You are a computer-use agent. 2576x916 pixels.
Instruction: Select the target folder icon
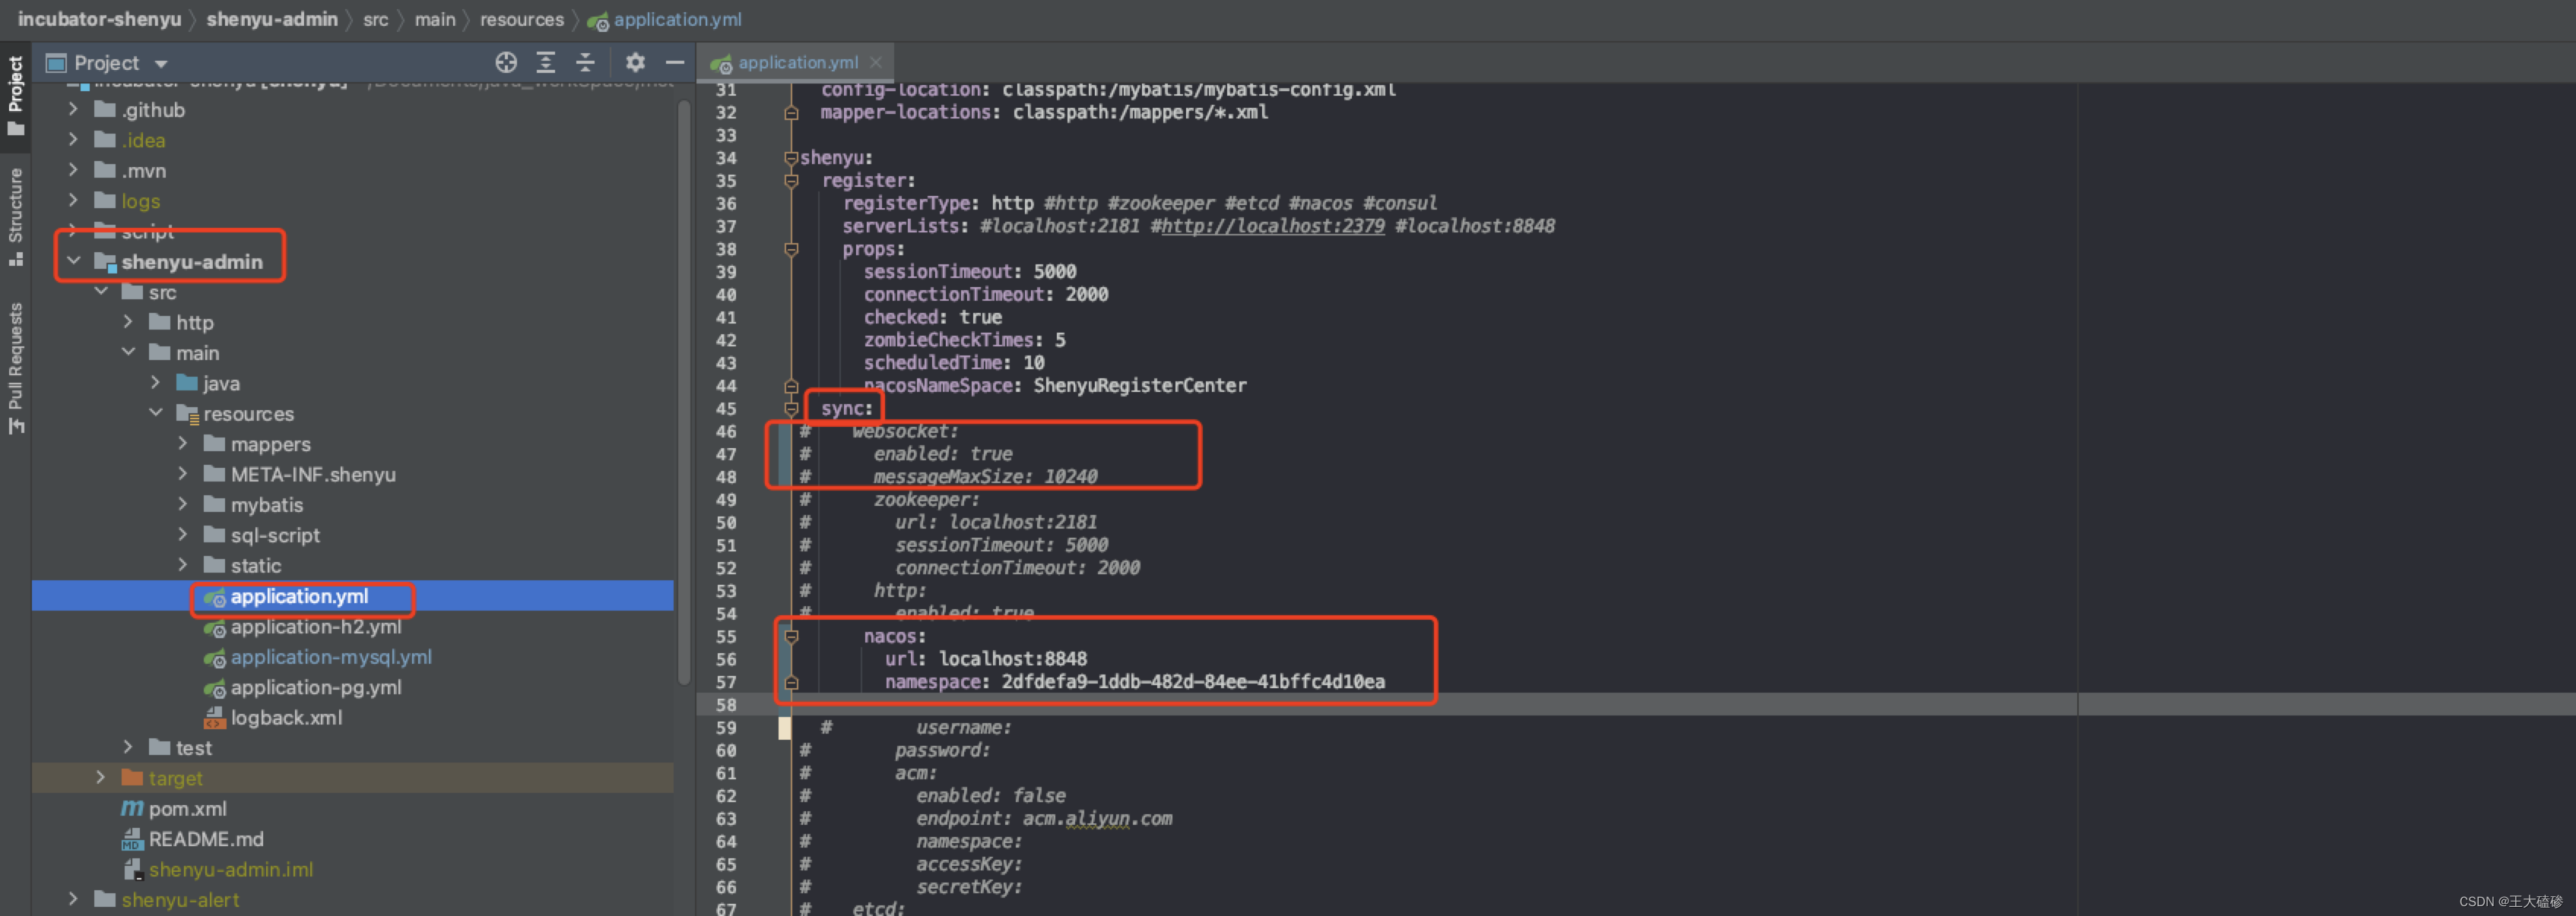(x=132, y=777)
